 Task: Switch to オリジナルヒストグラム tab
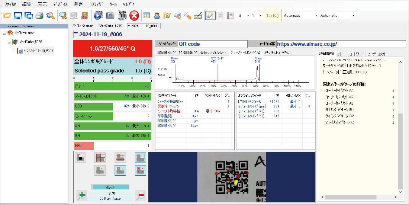coord(277,53)
